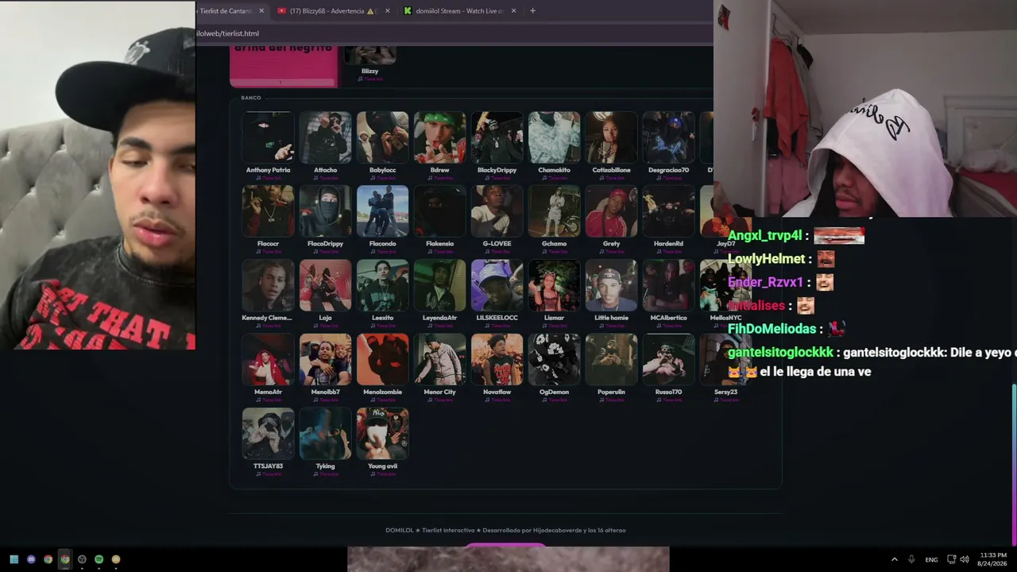Image resolution: width=1017 pixels, height=572 pixels.
Task: Pick the G-LOVEE thumbnail
Action: [497, 211]
